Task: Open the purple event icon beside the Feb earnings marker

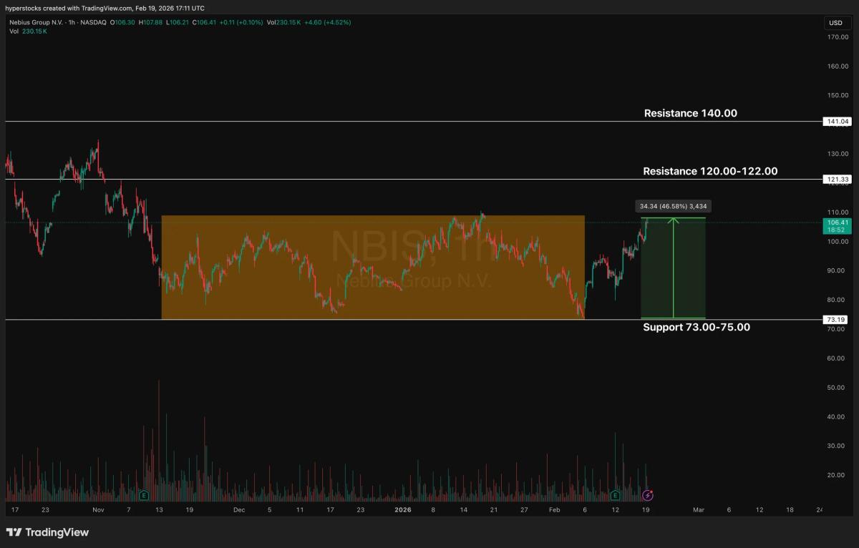Action: pos(649,494)
